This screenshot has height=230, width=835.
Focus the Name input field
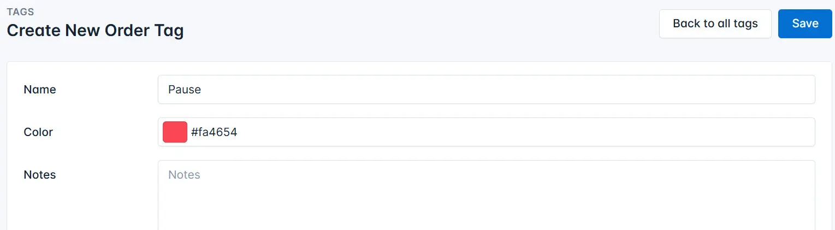(x=486, y=89)
